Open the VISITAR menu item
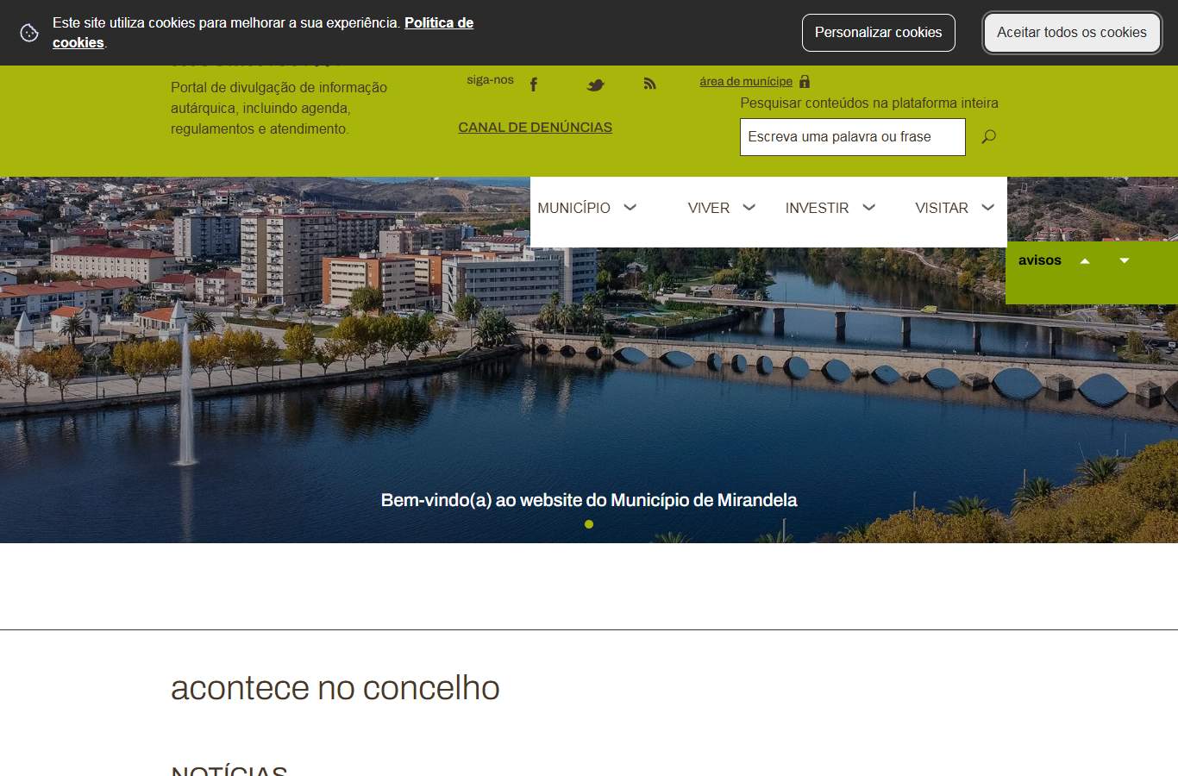 coord(942,208)
